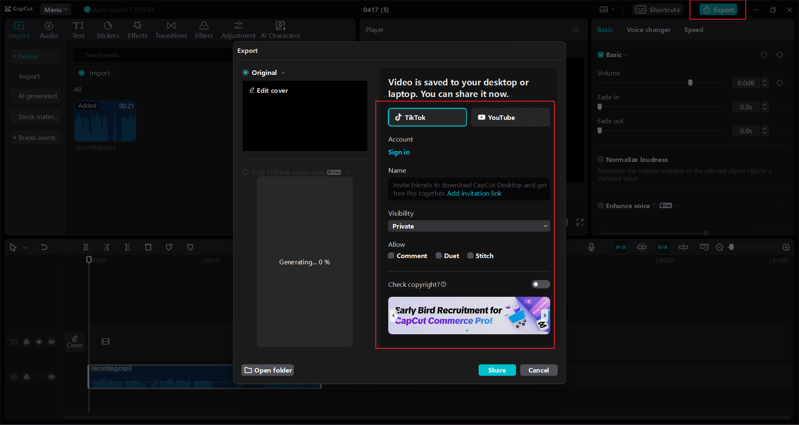Open the Visibility dropdown set to Private

pos(469,226)
